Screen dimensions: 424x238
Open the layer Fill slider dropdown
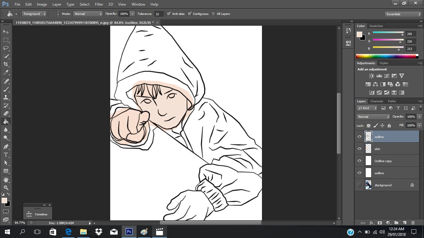(x=420, y=126)
